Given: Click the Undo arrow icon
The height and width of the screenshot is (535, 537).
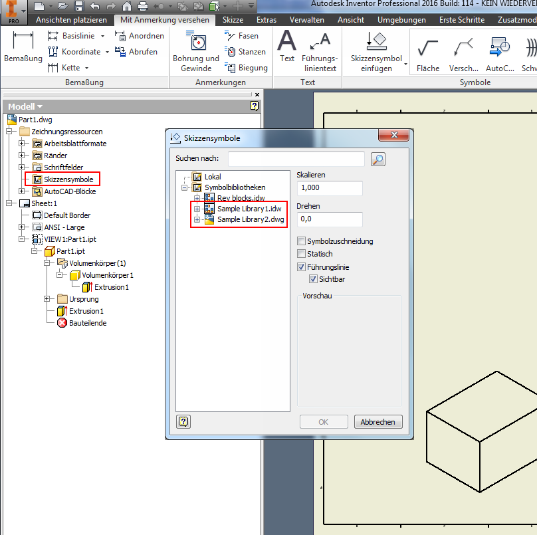Looking at the screenshot, I should pyautogui.click(x=95, y=6).
